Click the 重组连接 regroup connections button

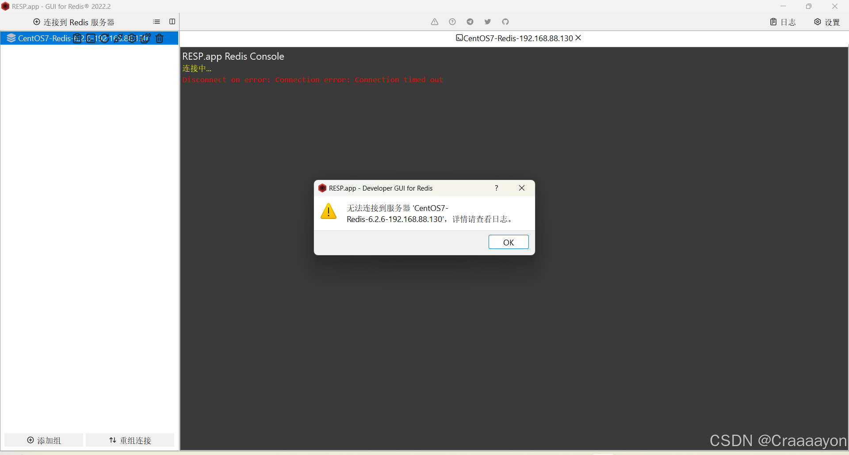click(x=130, y=440)
